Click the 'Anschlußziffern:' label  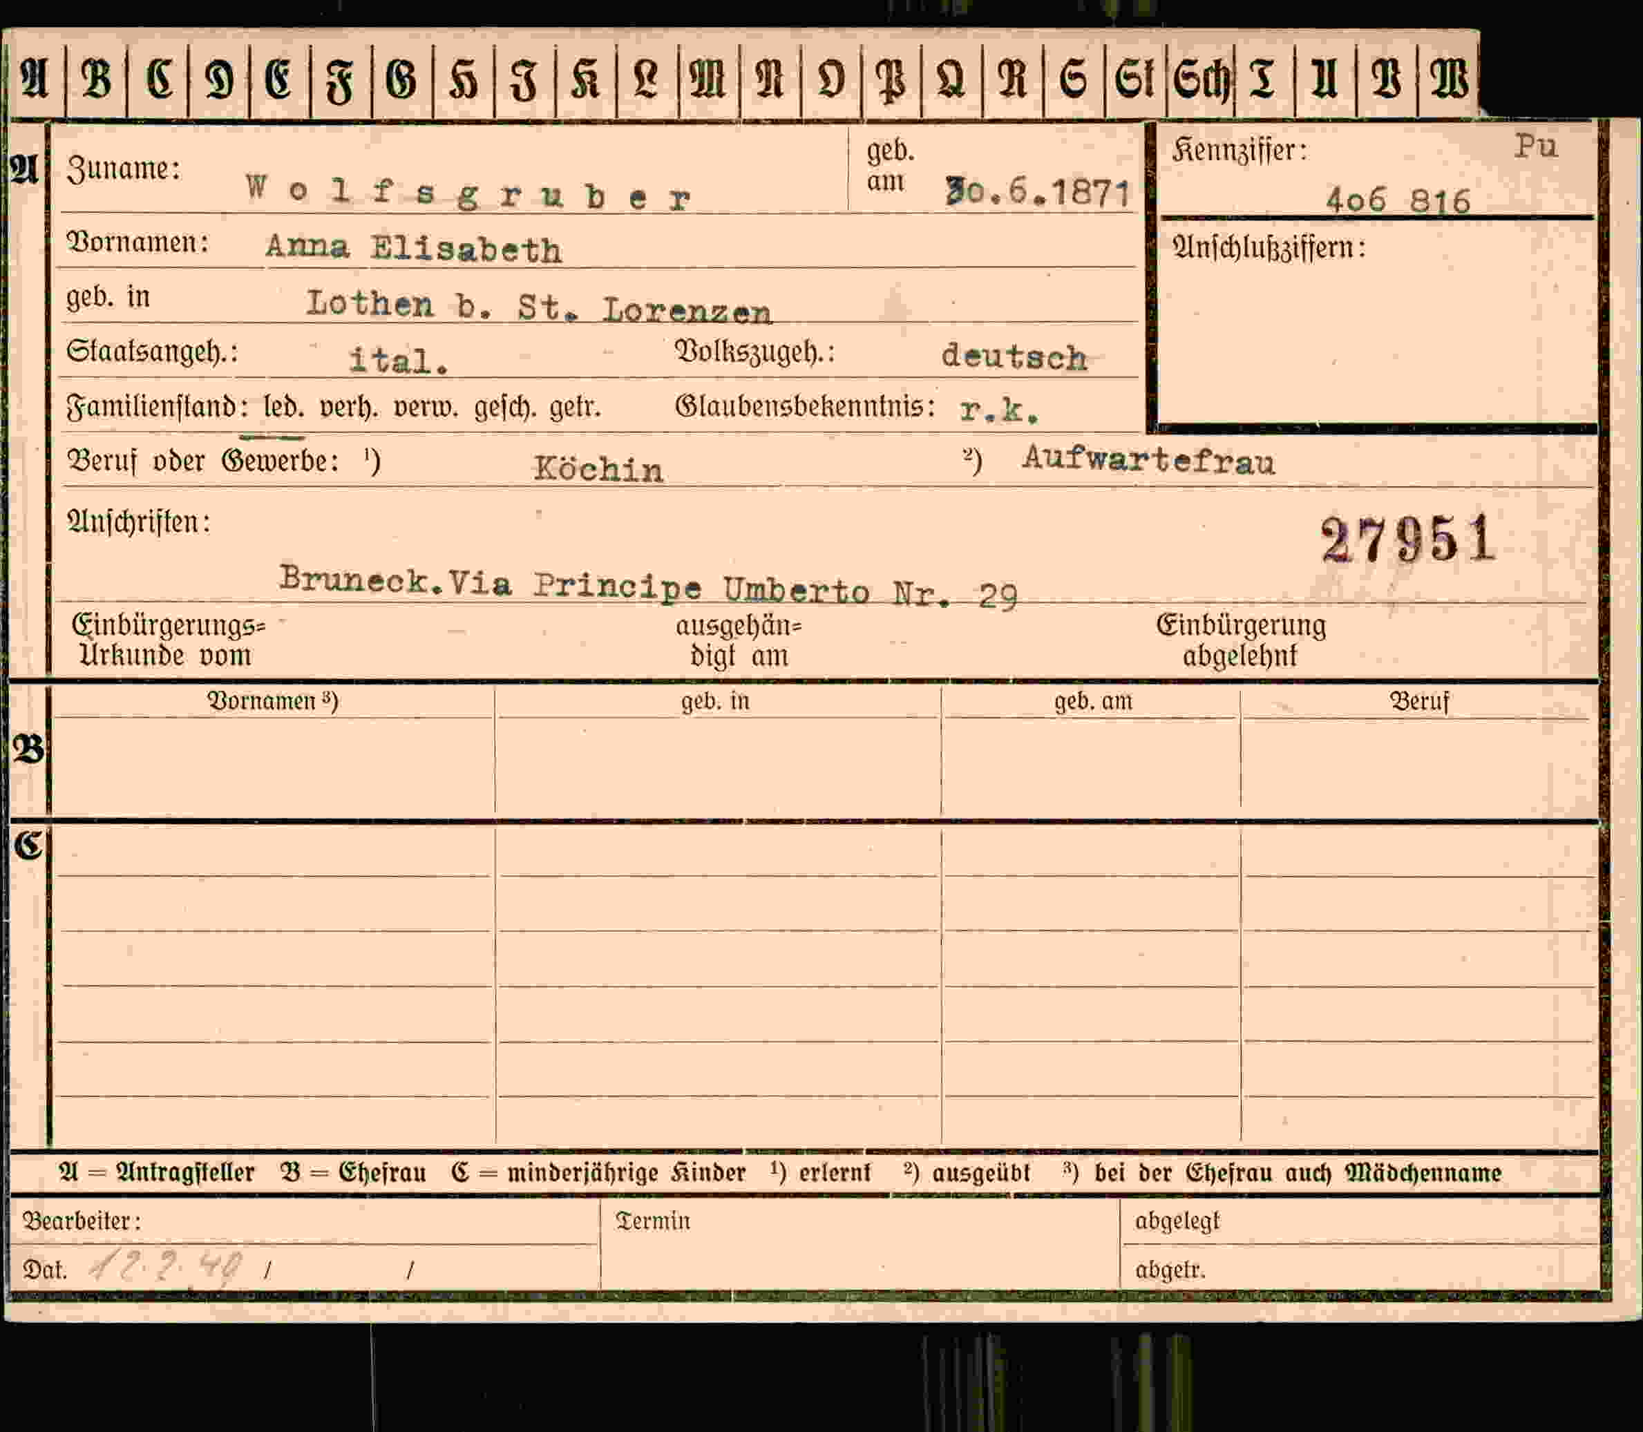coord(1269,248)
